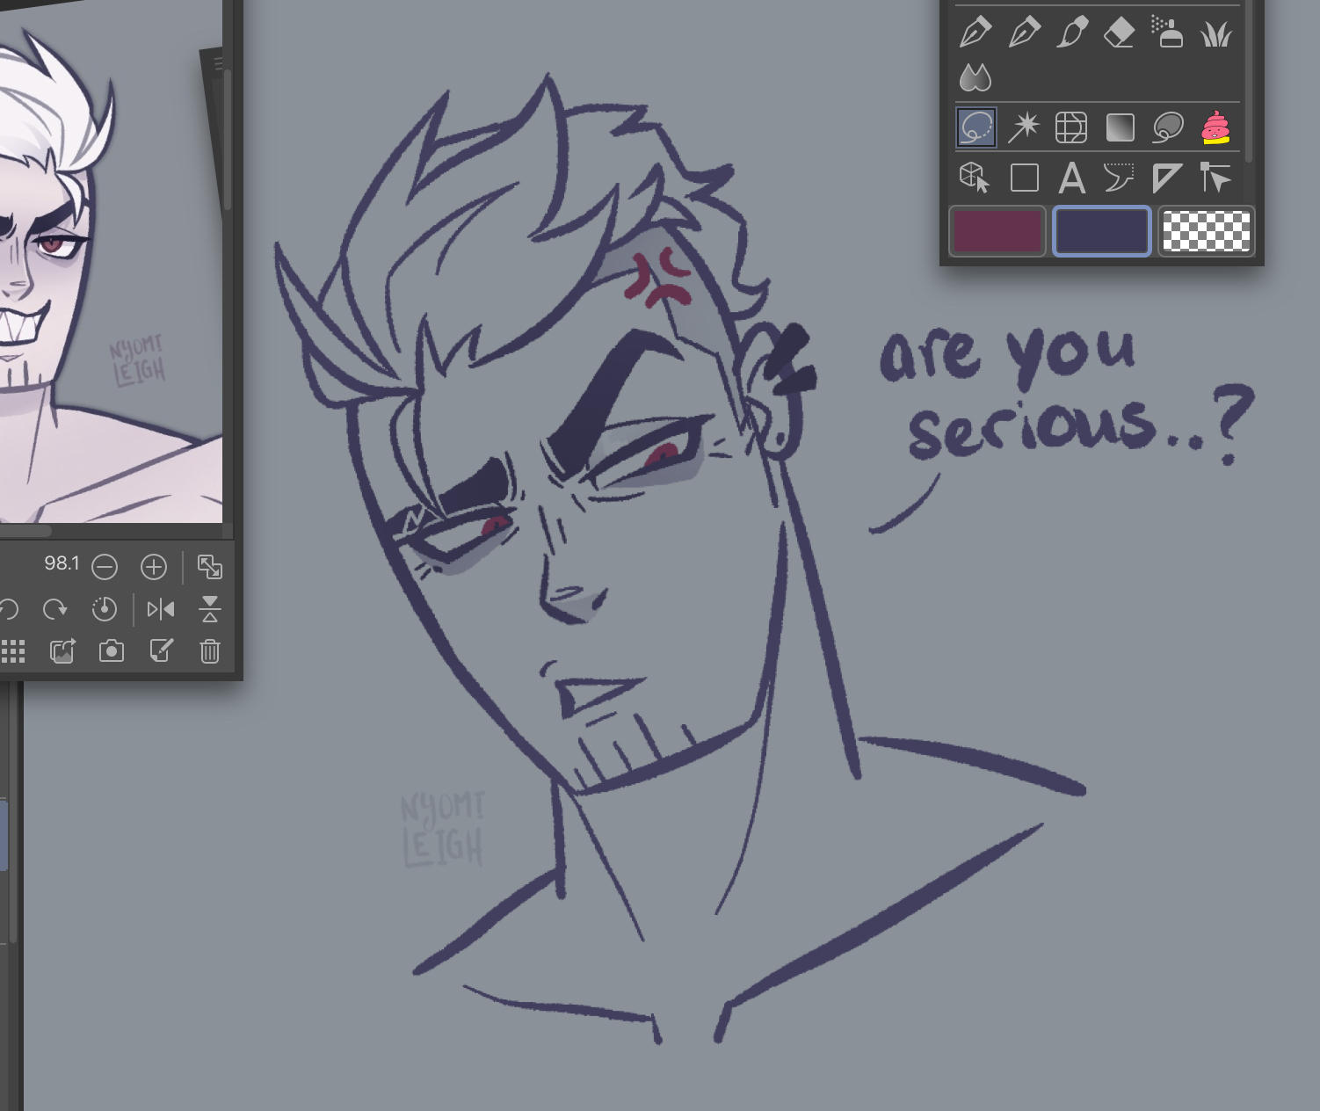Image resolution: width=1320 pixels, height=1111 pixels.
Task: Delete Sub View image with trash icon
Action: 210,651
